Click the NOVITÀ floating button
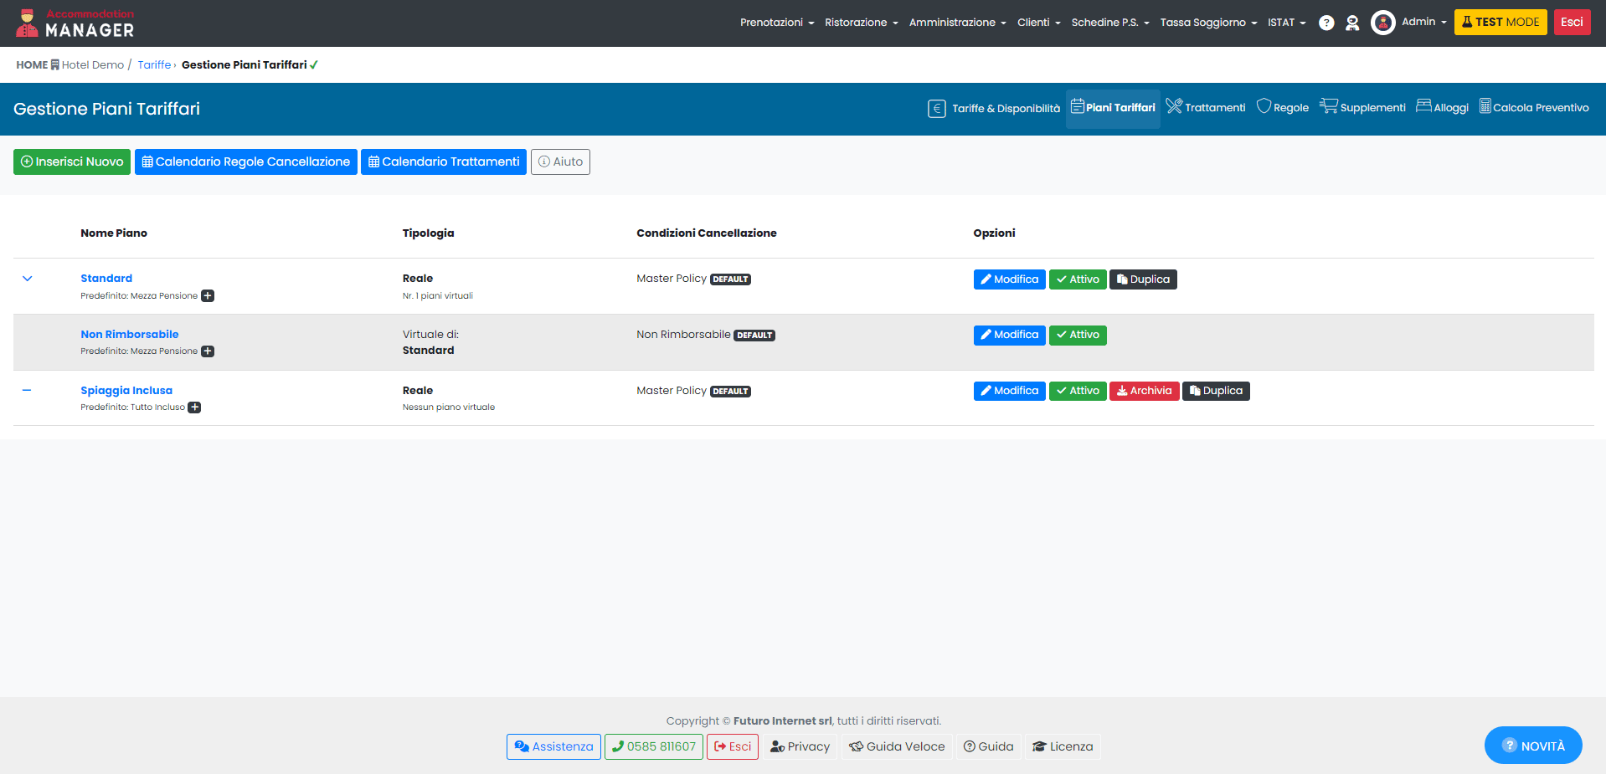 pos(1532,746)
